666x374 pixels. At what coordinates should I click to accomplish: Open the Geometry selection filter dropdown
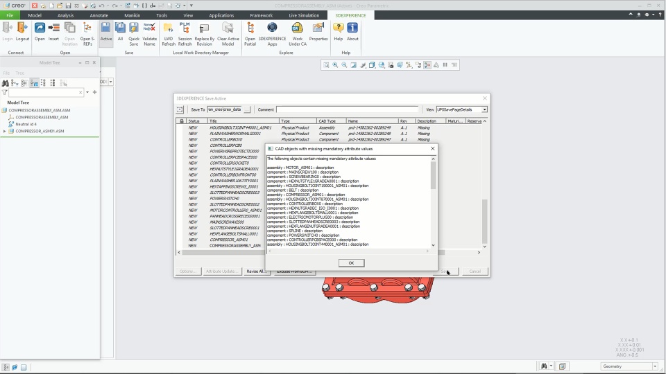(629, 366)
